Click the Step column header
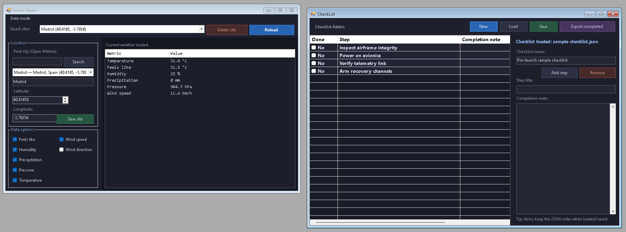This screenshot has width=626, height=232. [x=399, y=39]
